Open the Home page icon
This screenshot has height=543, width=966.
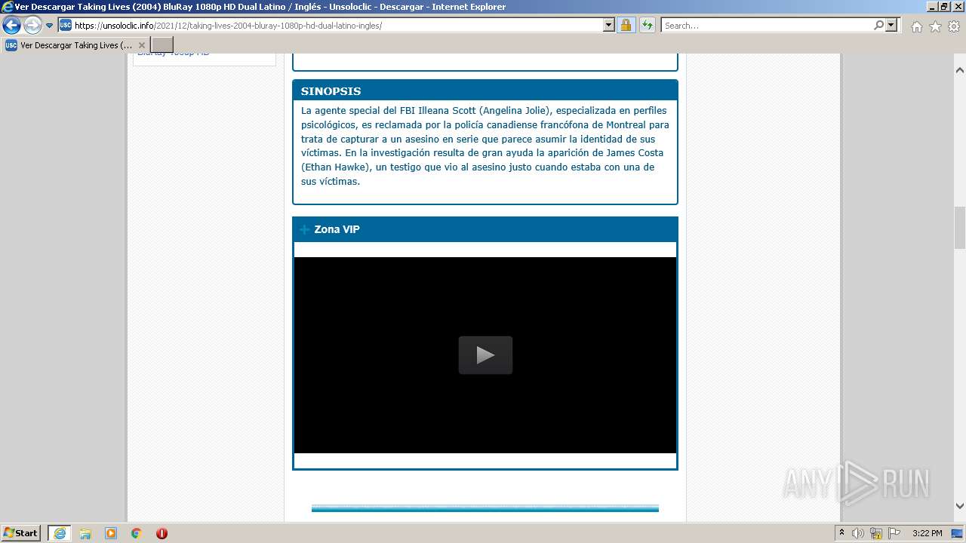[916, 26]
